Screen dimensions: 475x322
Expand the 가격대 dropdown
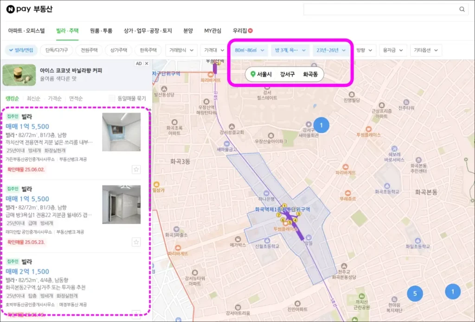pos(214,50)
